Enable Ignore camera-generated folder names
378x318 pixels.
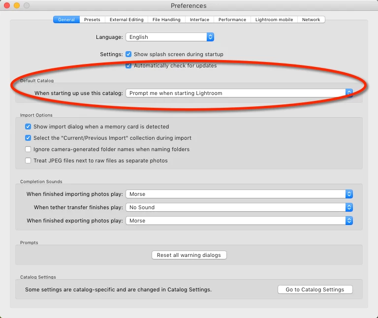point(28,149)
